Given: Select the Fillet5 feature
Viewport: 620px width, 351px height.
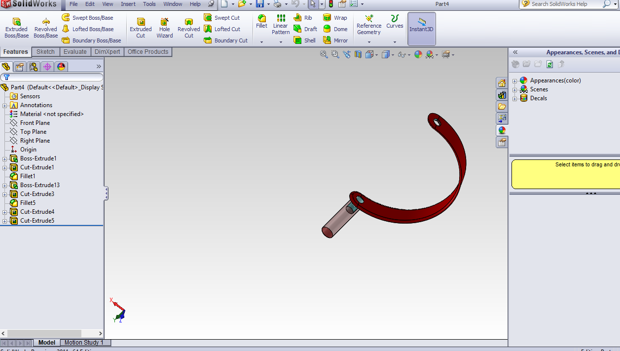Looking at the screenshot, I should [28, 203].
